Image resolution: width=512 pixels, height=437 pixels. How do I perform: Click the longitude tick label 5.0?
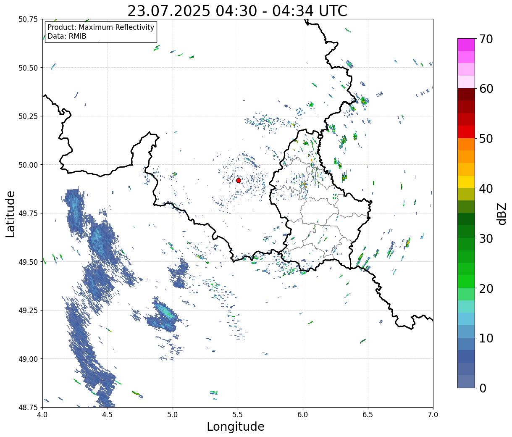coord(173,414)
